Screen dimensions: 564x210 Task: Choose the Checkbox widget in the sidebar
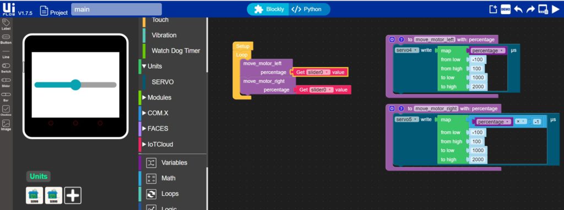6,111
